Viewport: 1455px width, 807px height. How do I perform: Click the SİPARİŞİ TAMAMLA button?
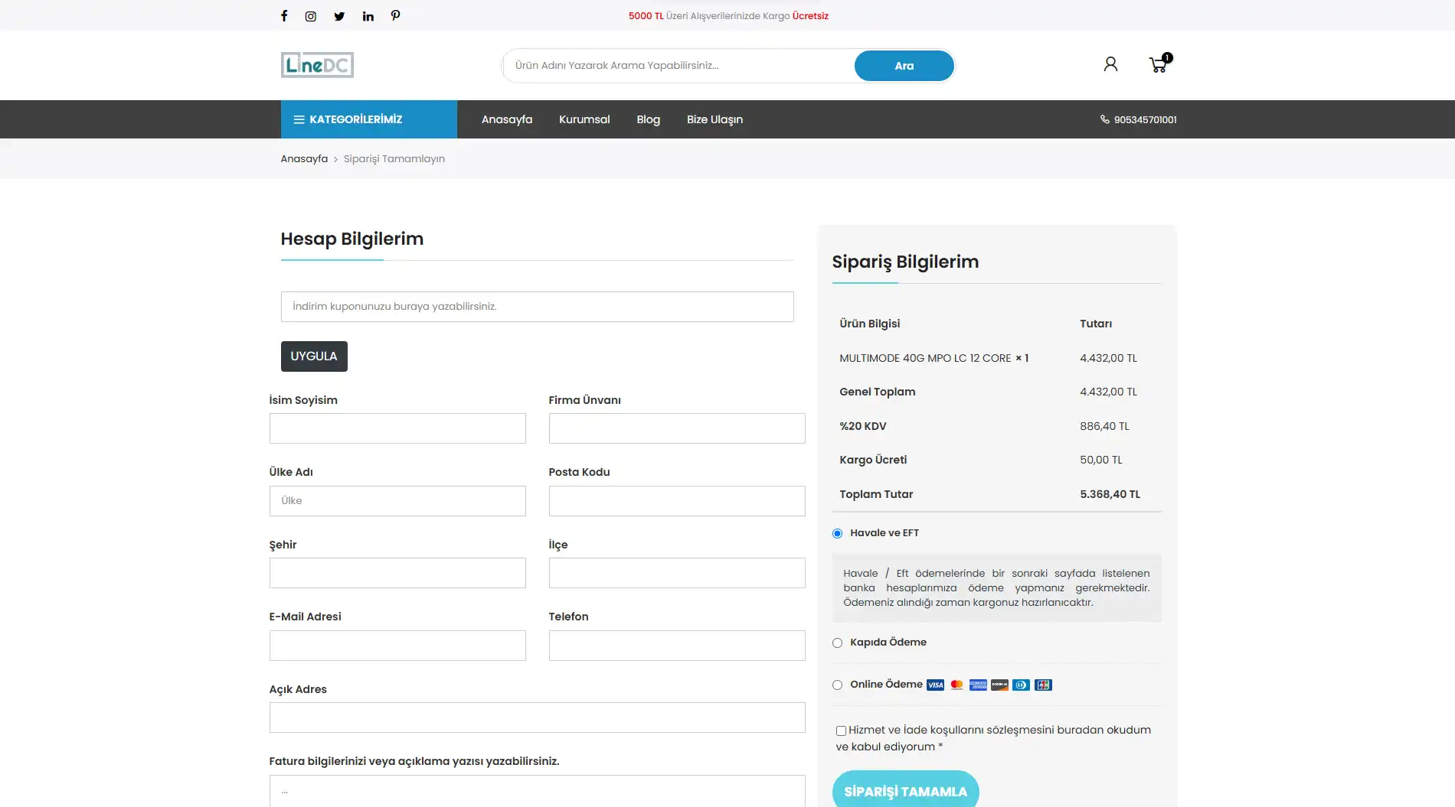click(905, 791)
